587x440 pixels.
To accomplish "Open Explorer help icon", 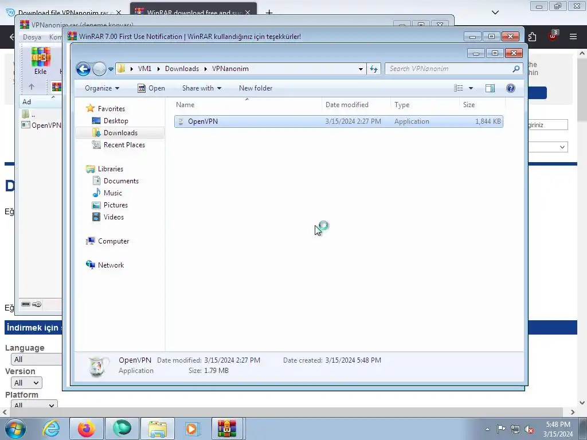I will pyautogui.click(x=511, y=88).
